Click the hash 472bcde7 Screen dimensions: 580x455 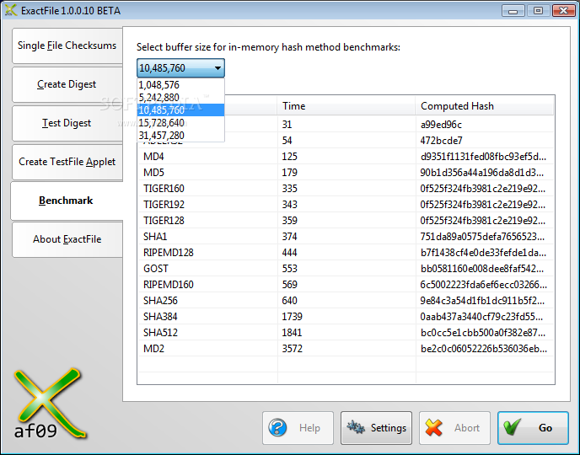tap(441, 141)
